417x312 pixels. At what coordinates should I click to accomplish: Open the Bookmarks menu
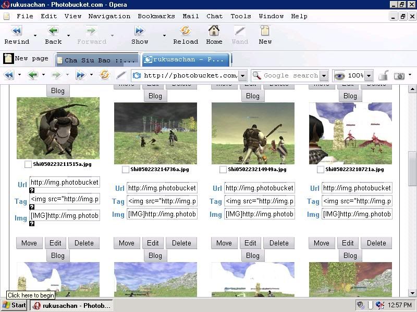tap(156, 16)
